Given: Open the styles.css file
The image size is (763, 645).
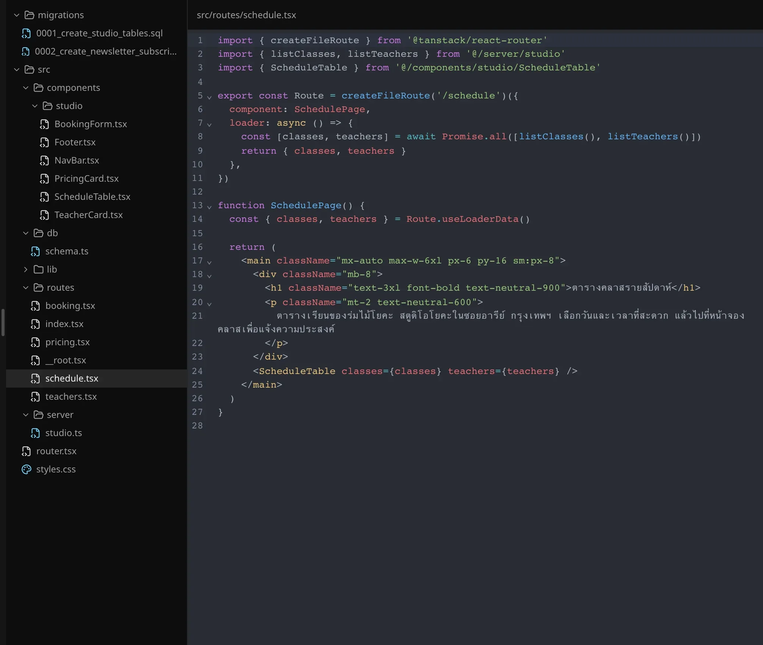Looking at the screenshot, I should 97,469.
